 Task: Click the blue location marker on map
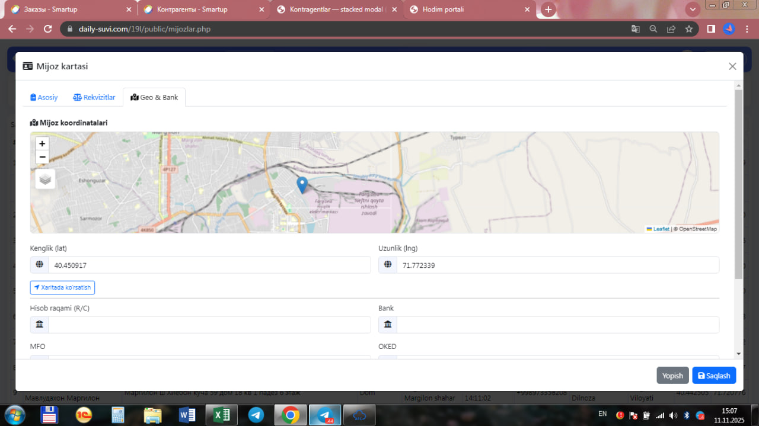[302, 185]
